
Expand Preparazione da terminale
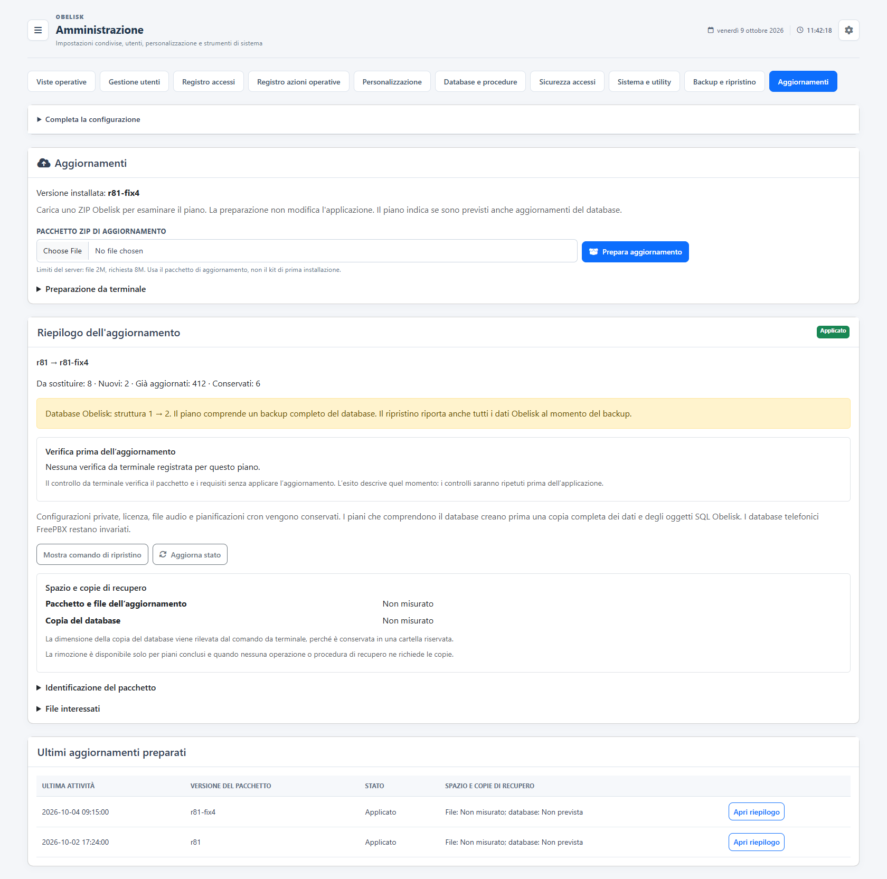tap(91, 289)
